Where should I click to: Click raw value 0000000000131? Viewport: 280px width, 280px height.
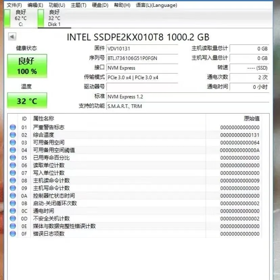click(x=240, y=135)
